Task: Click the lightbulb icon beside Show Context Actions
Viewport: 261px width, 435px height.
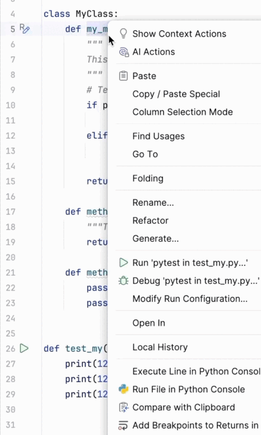Action: point(123,34)
